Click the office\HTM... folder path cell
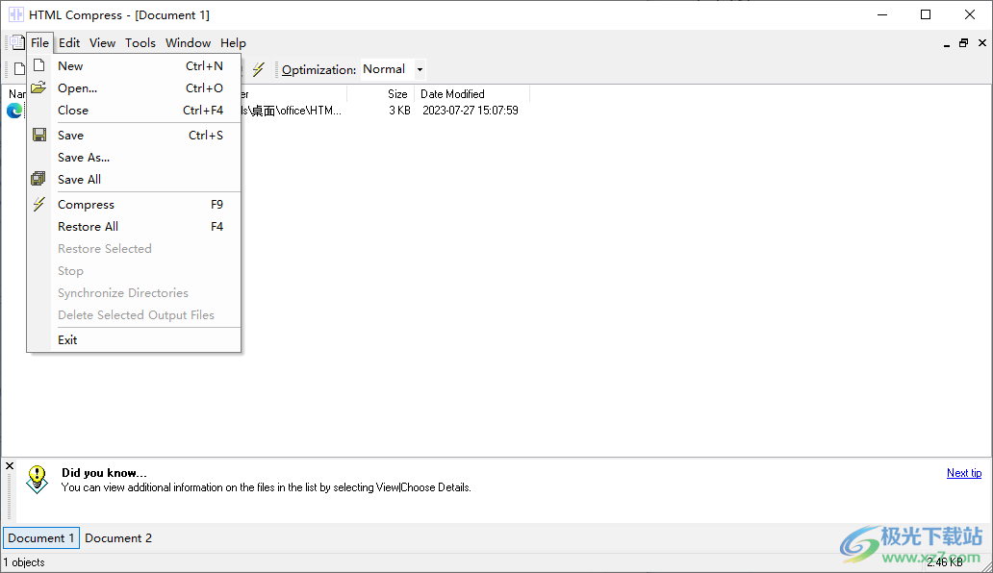The width and height of the screenshot is (993, 573). pos(292,111)
